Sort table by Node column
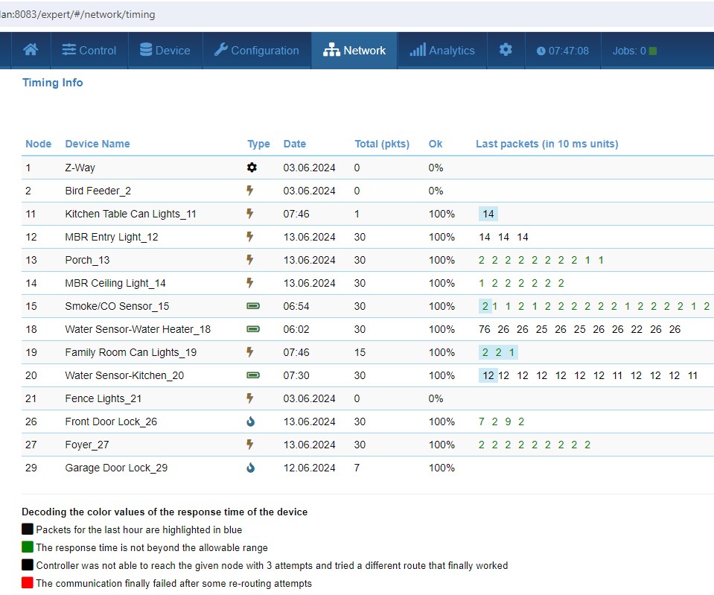Screen dimensions: 714x595 (38, 144)
